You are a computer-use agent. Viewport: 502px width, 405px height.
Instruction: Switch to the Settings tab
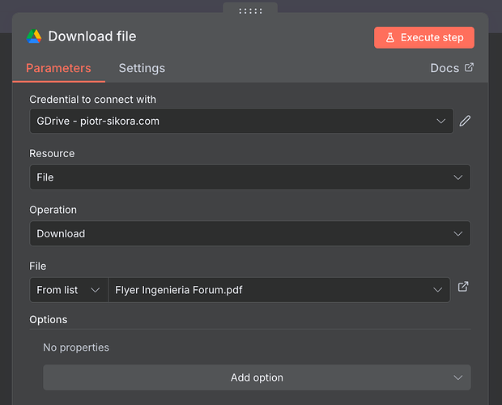coord(142,68)
